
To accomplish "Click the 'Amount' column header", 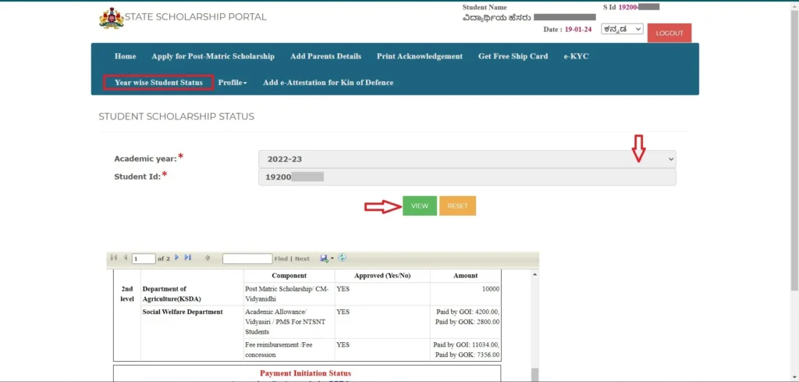I will tap(465, 276).
